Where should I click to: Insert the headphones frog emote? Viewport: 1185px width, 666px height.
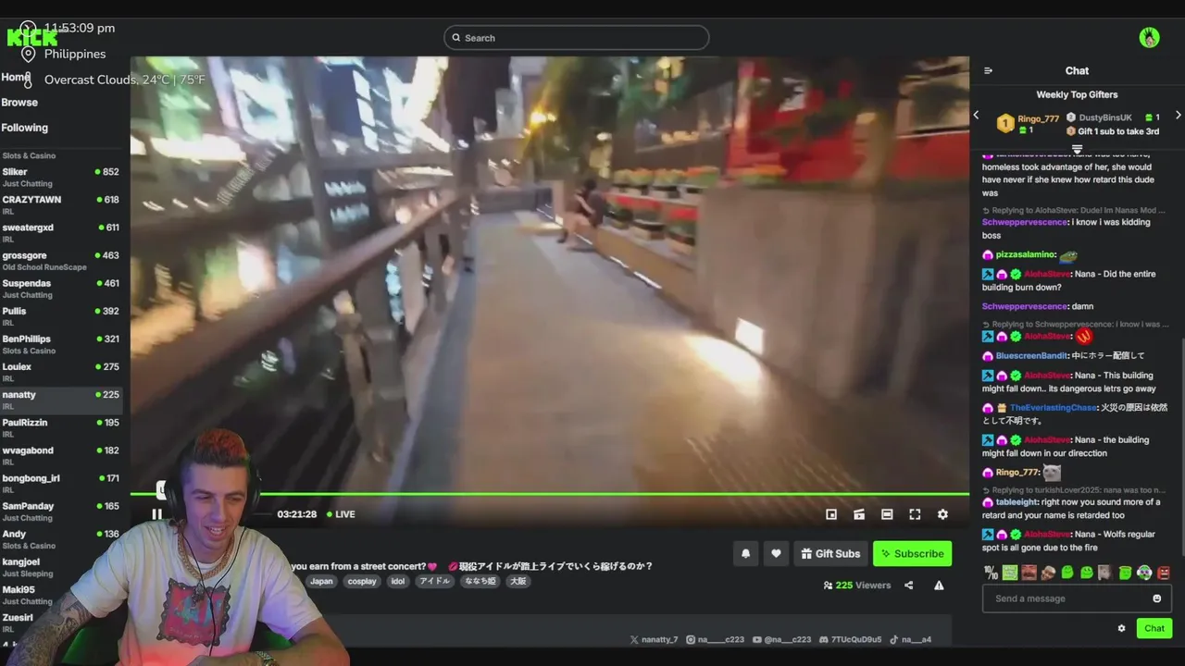point(1144,573)
